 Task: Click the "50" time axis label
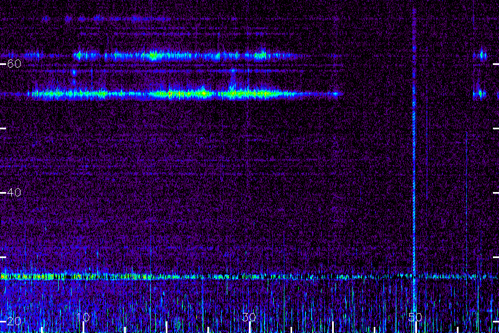[415, 317]
